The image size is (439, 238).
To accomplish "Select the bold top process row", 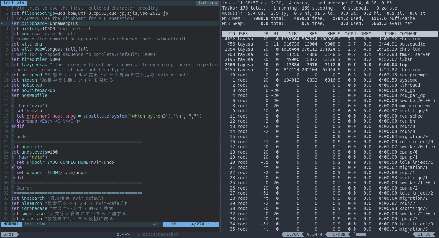I will 330,65.
